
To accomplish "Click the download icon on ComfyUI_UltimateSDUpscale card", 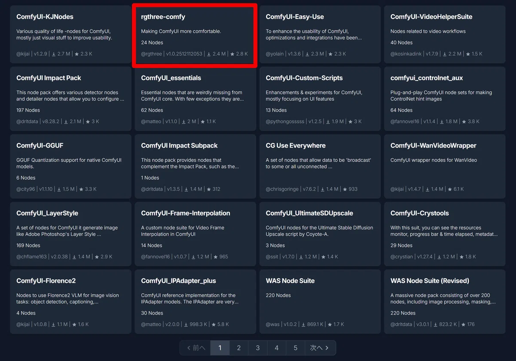I will pyautogui.click(x=302, y=257).
